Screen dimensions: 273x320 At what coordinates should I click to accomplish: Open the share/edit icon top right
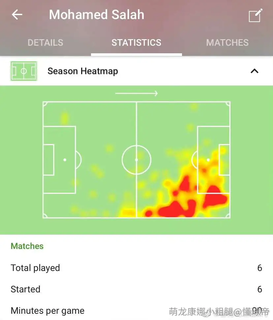(x=256, y=15)
